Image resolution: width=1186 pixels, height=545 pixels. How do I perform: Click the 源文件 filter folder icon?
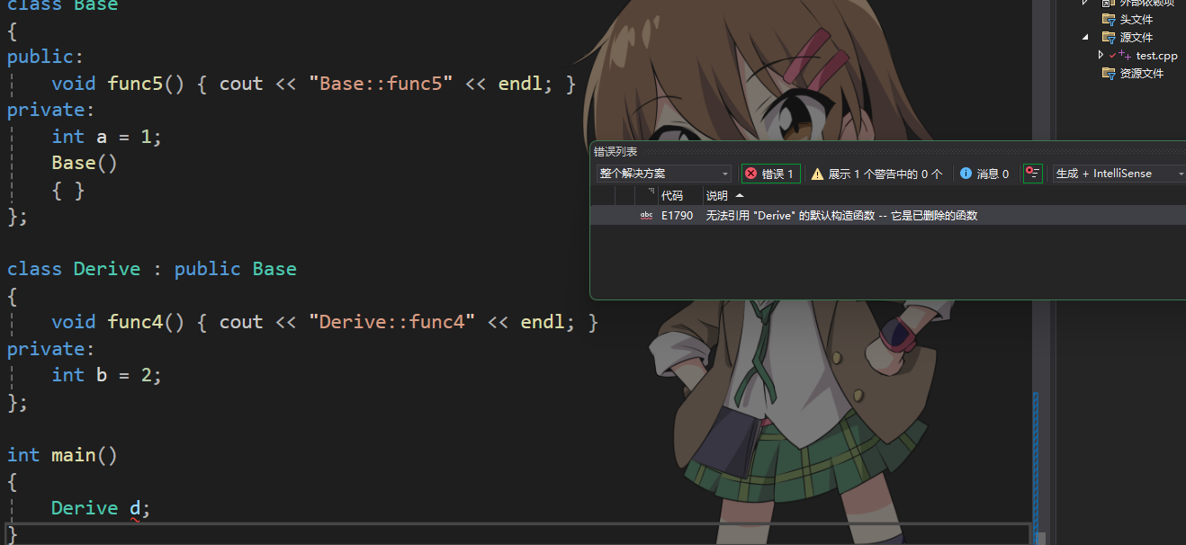coord(1109,38)
